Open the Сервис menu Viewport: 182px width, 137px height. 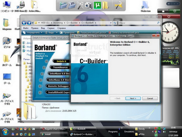(51, 28)
